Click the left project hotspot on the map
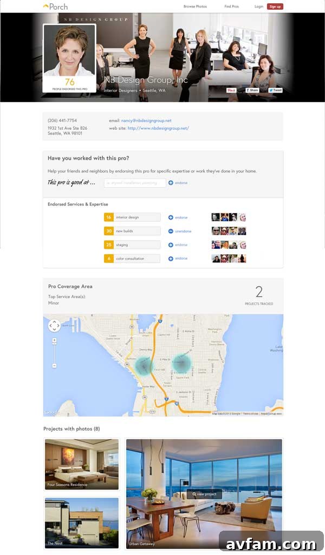The width and height of the screenshot is (325, 555). click(x=144, y=365)
